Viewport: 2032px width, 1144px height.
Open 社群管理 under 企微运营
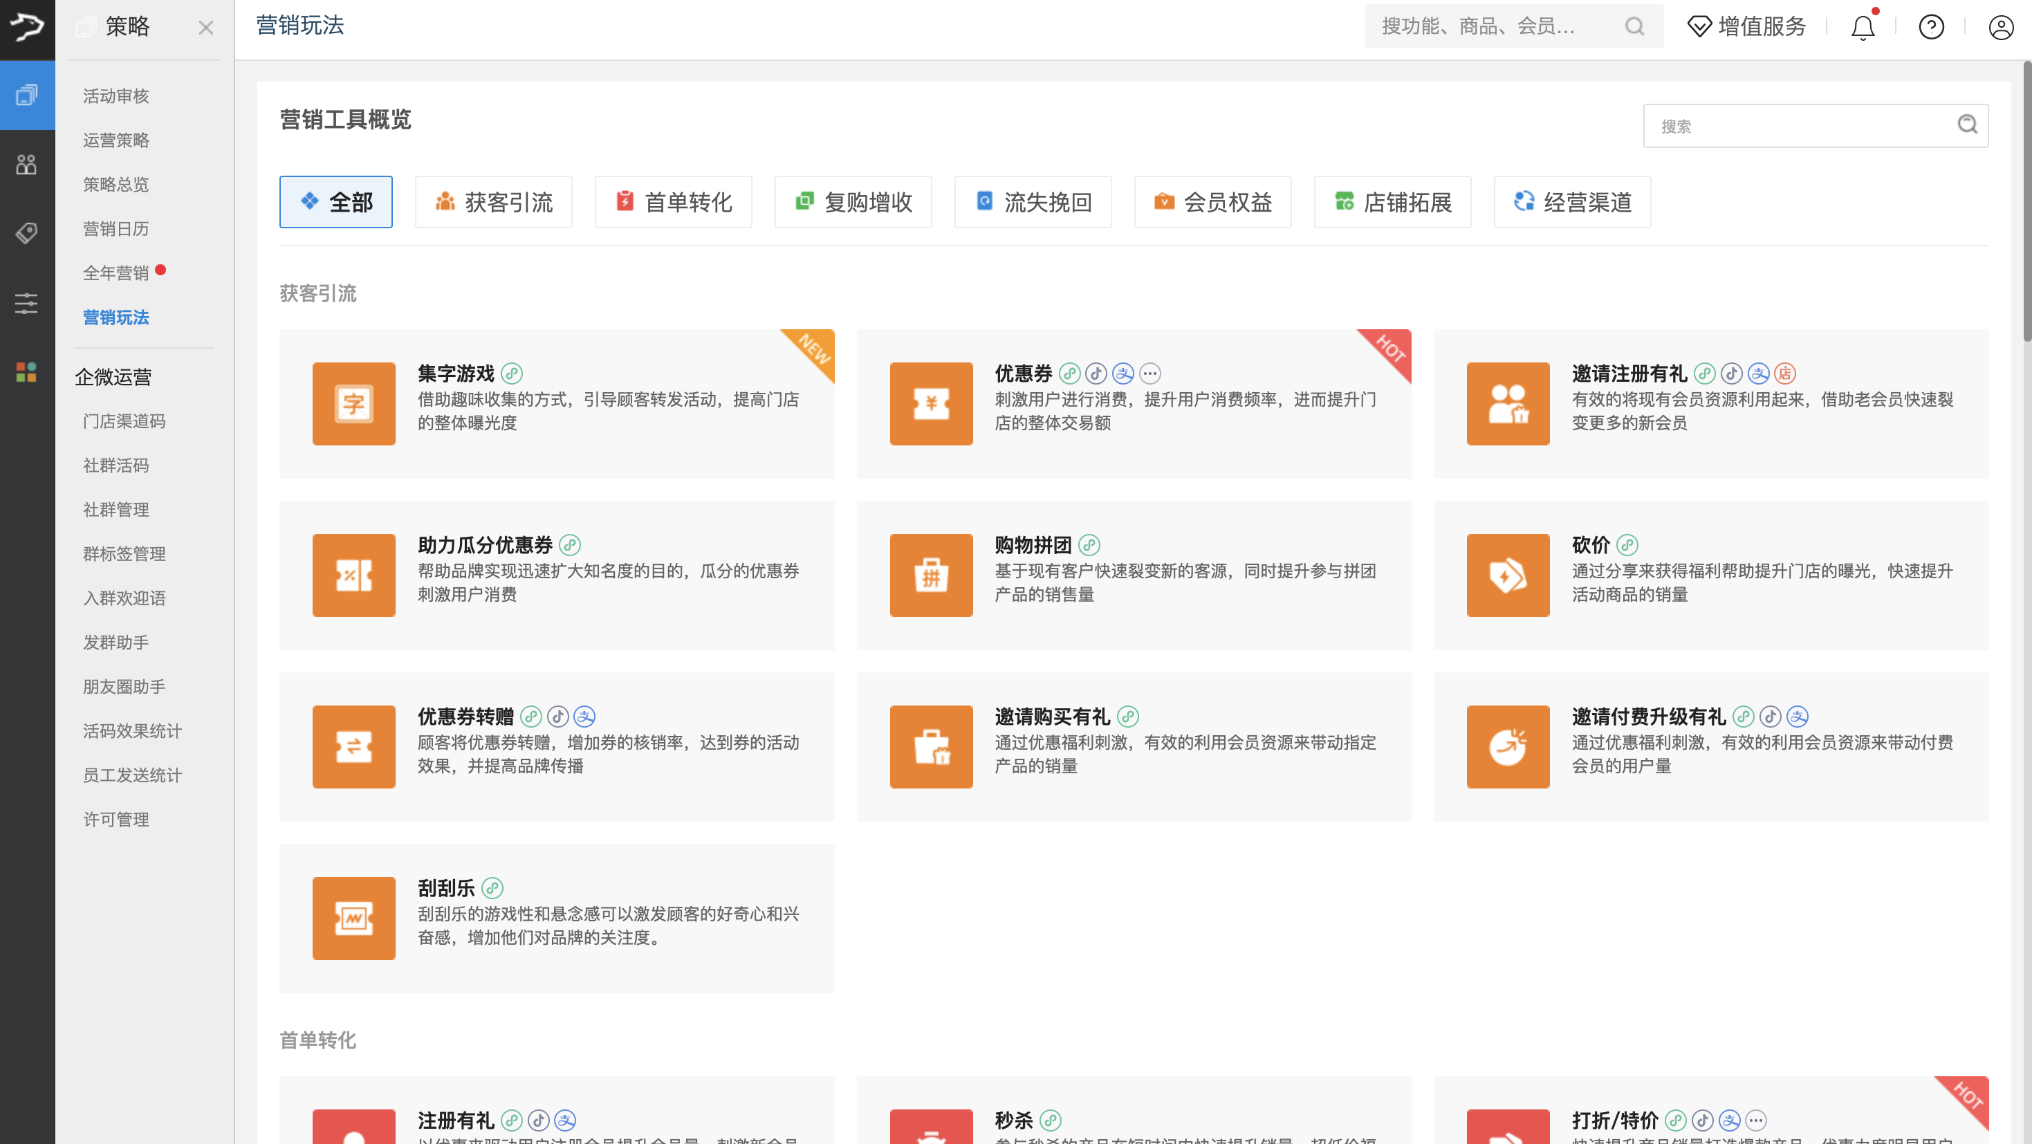tap(116, 510)
